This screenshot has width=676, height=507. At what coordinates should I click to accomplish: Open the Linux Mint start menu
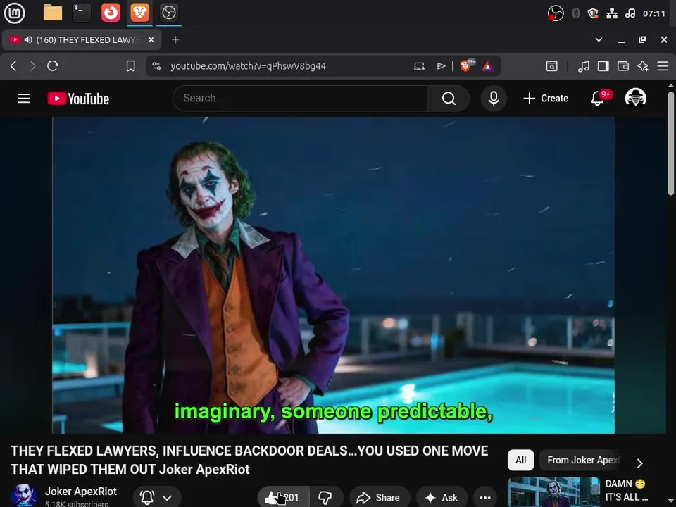[x=14, y=13]
